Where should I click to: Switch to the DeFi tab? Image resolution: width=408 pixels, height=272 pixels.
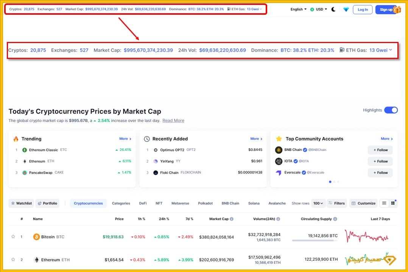coord(143,203)
